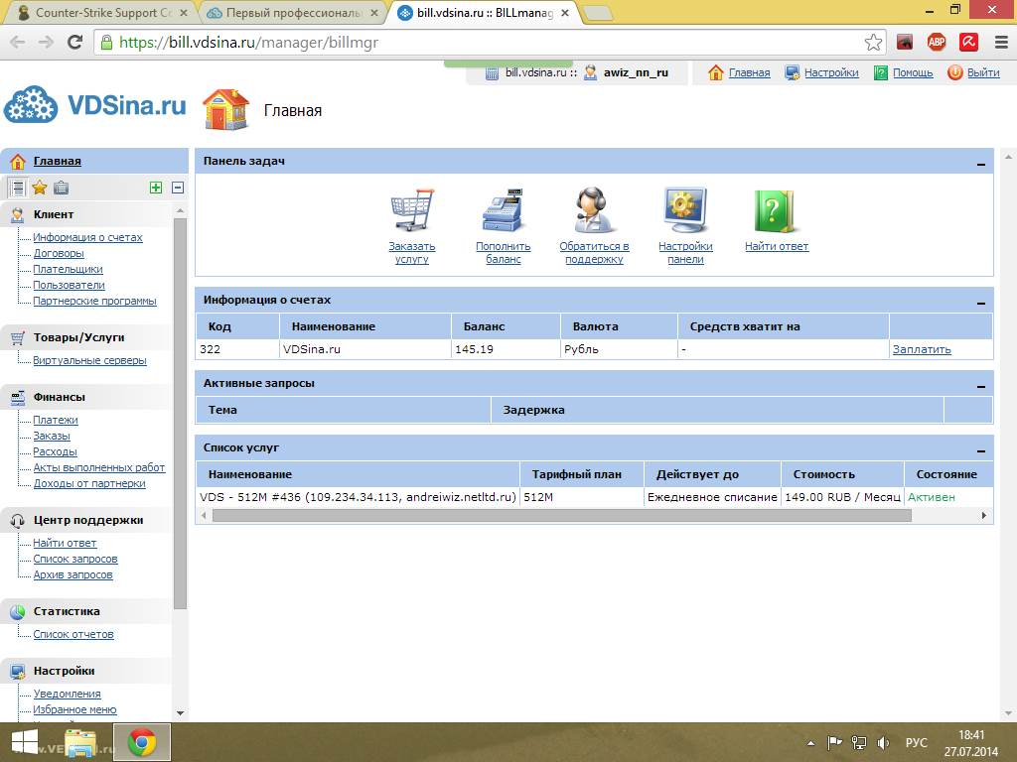Open Уведомления link under Настройки
Screen dimensions: 1017x762
coord(67,694)
